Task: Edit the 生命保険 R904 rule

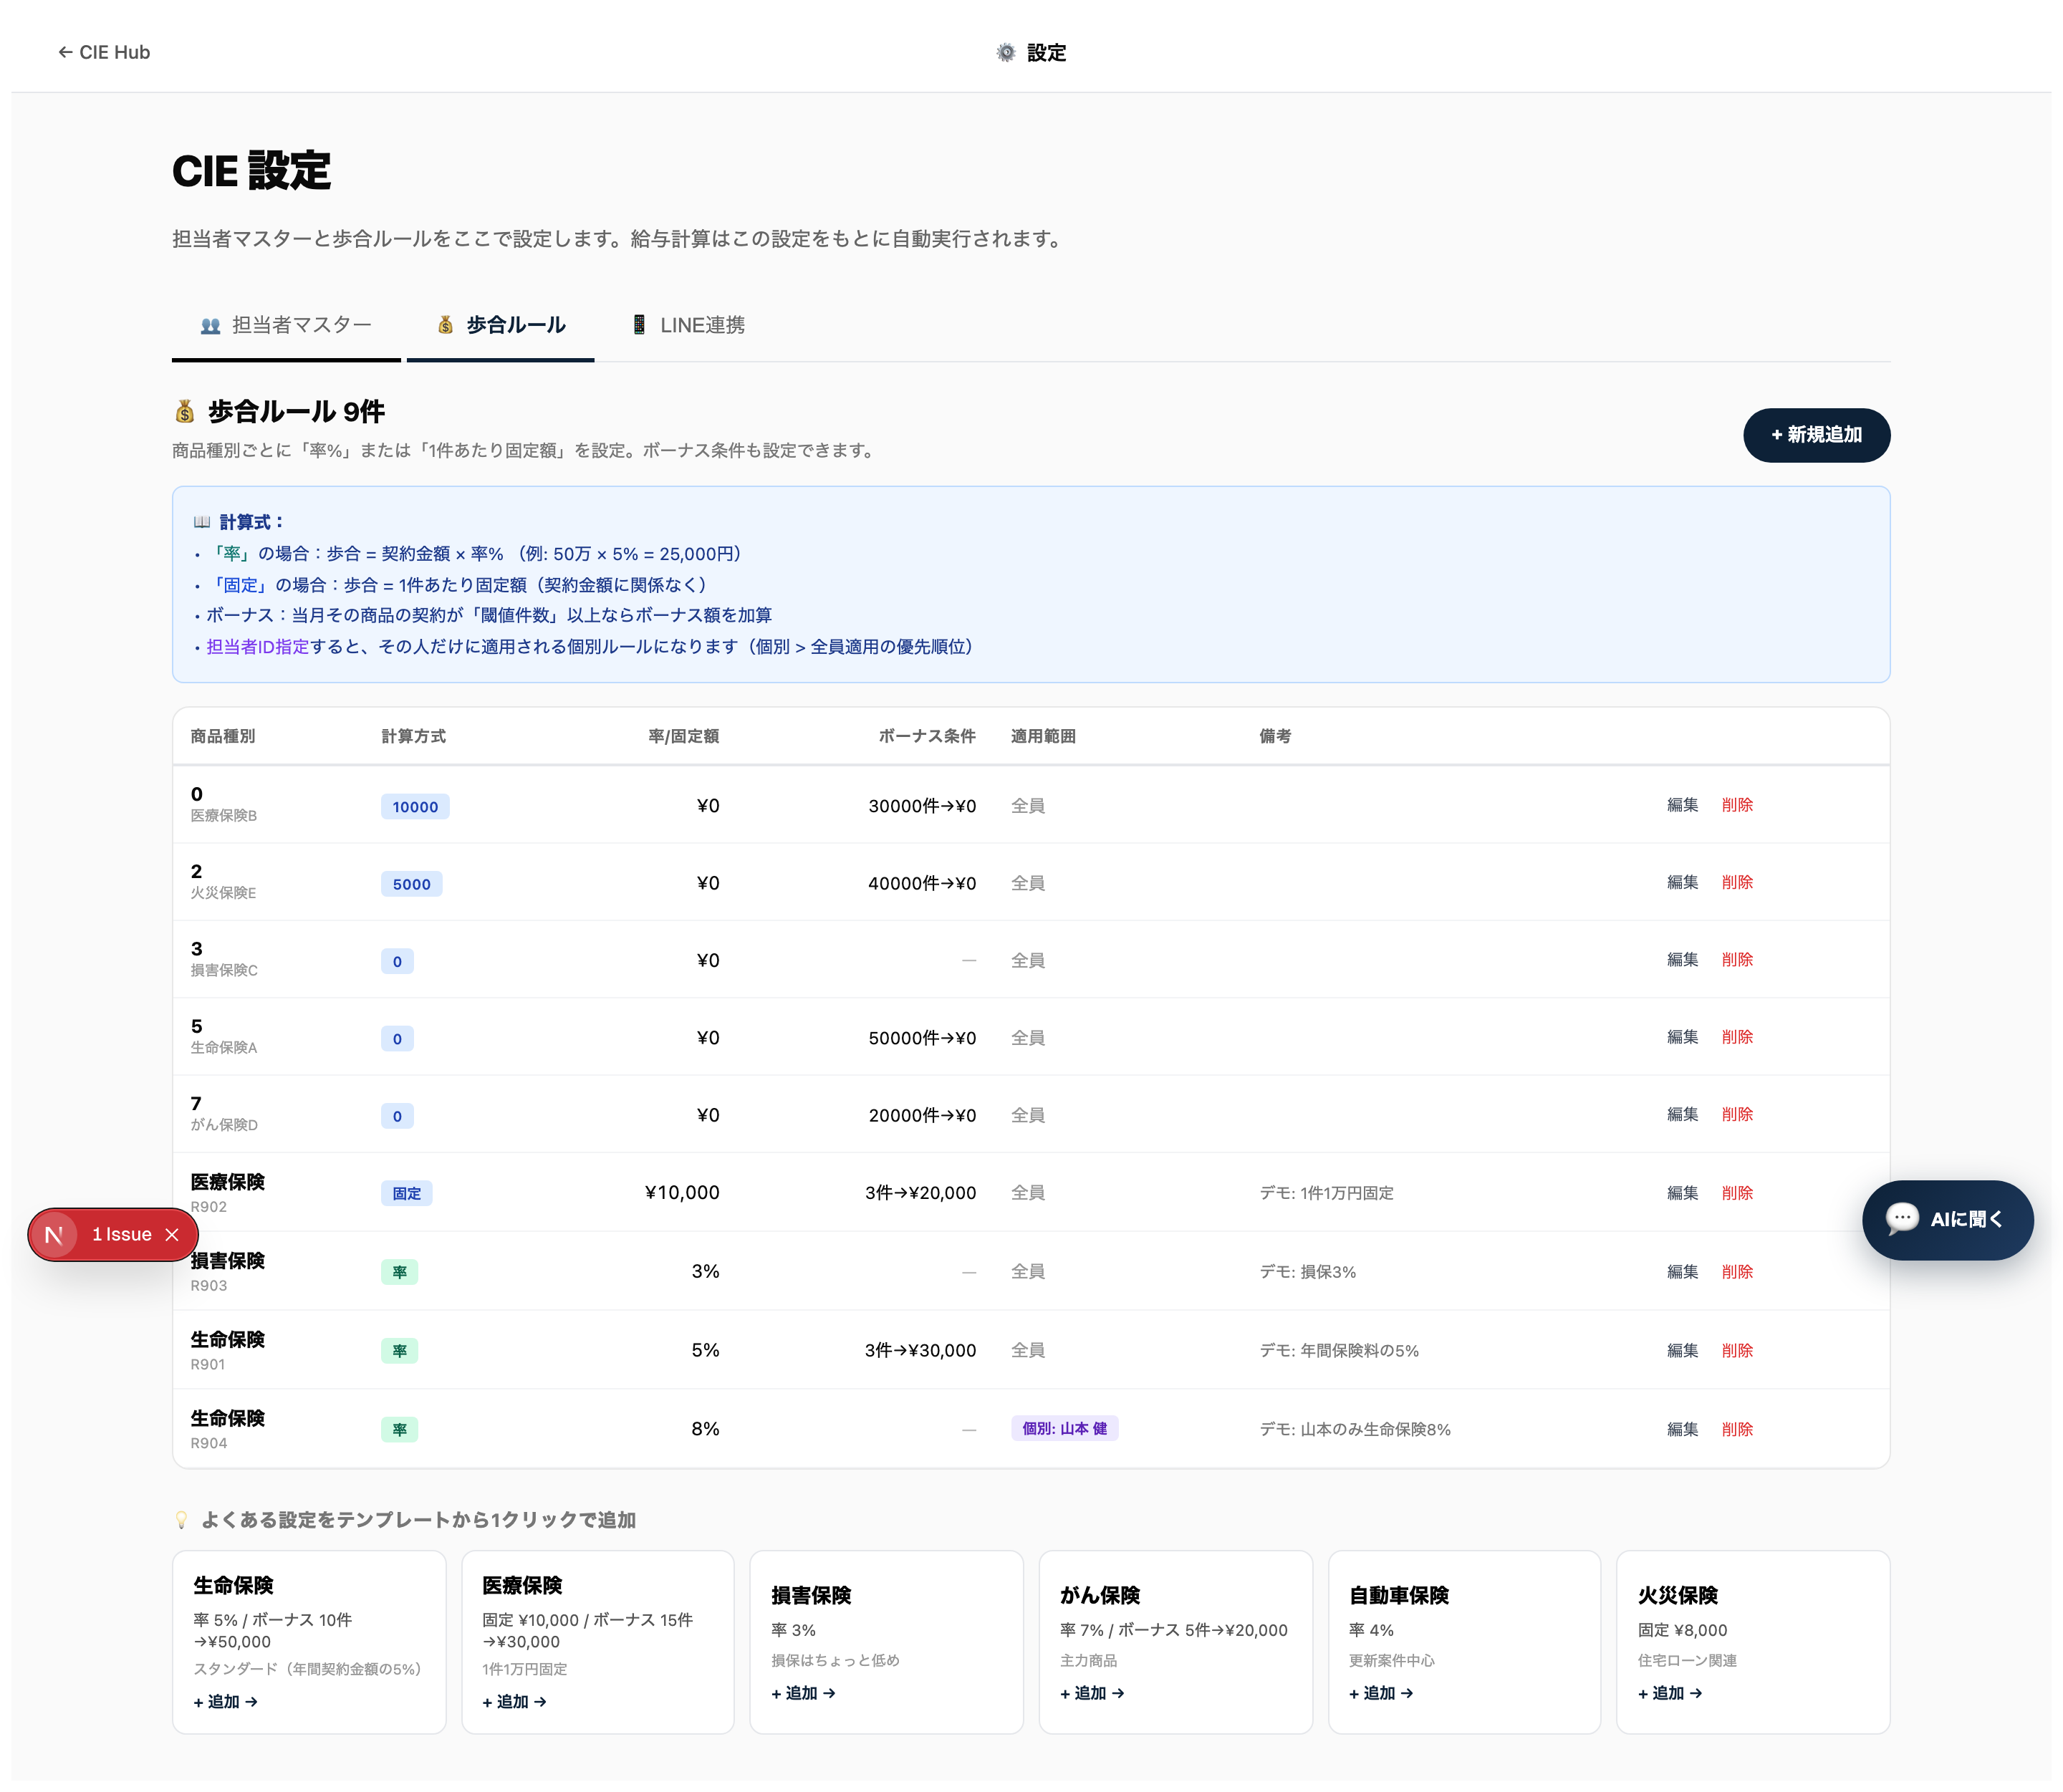Action: point(1682,1429)
